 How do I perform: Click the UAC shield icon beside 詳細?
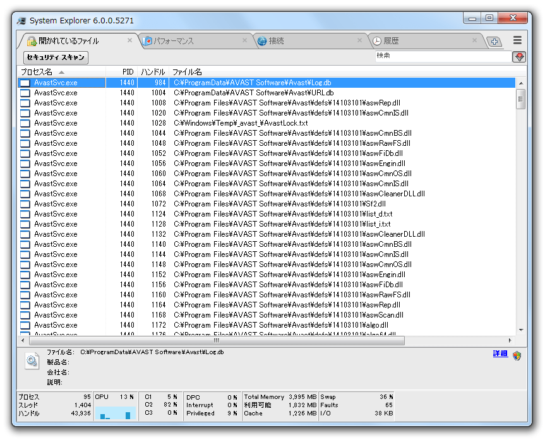517,355
